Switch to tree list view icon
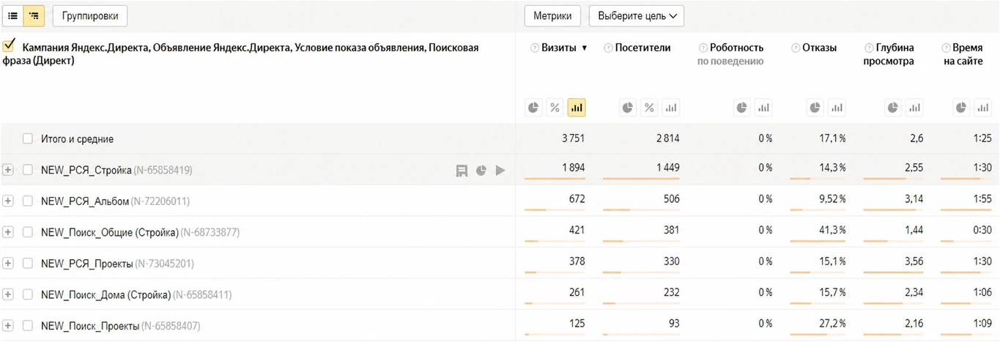Viewport: 1000px width, 342px height. (34, 15)
